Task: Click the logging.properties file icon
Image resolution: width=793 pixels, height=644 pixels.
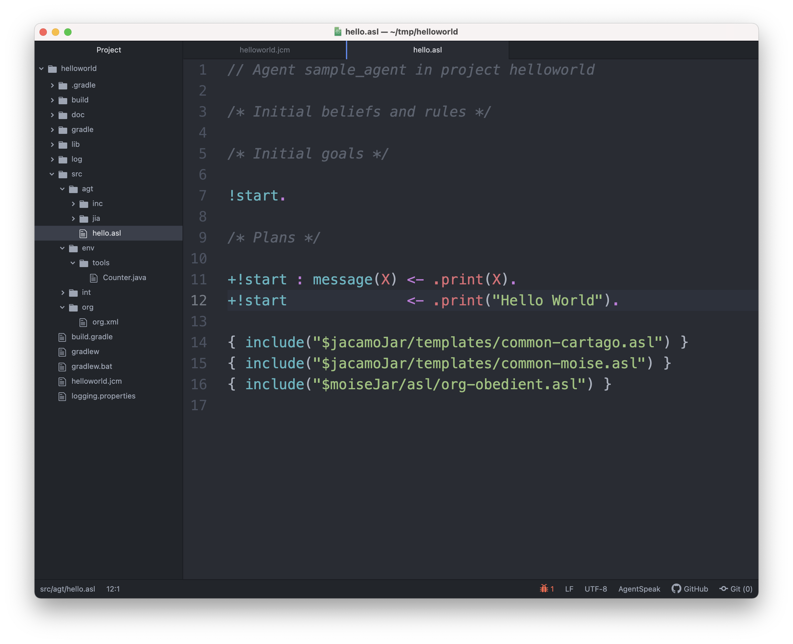Action: click(x=62, y=397)
